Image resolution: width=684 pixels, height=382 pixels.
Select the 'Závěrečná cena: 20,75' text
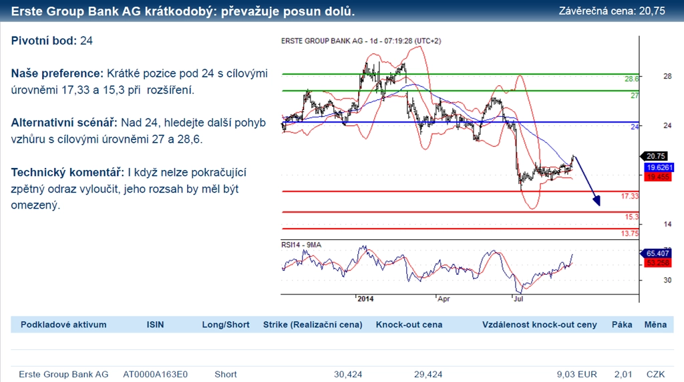pos(612,11)
